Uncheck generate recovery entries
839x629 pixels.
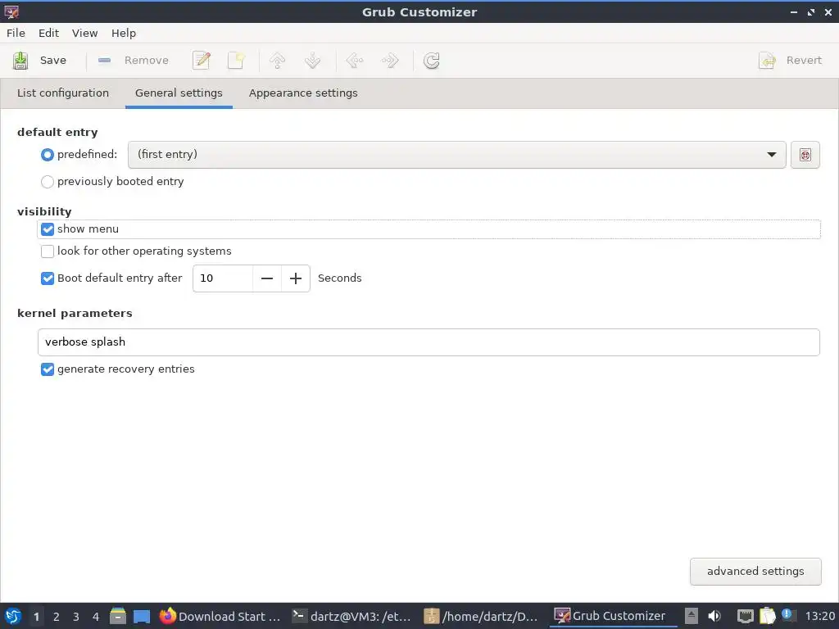coord(48,369)
